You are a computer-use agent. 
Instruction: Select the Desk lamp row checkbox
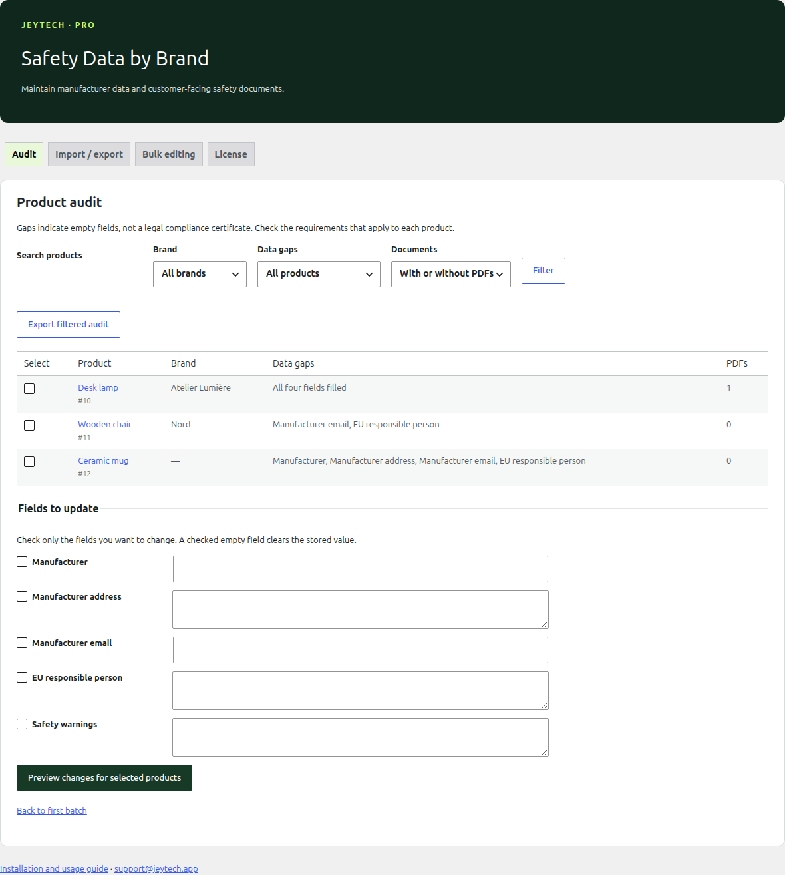(x=29, y=389)
